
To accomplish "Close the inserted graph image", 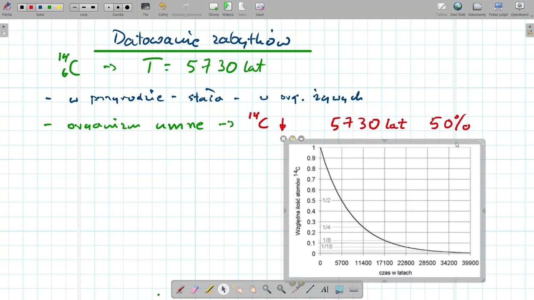I will tap(283, 139).
